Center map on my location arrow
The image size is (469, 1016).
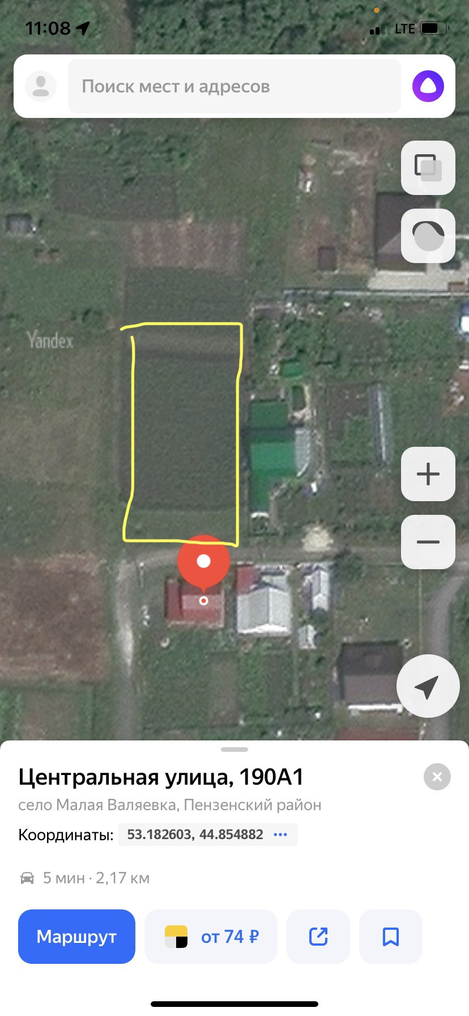pyautogui.click(x=428, y=686)
